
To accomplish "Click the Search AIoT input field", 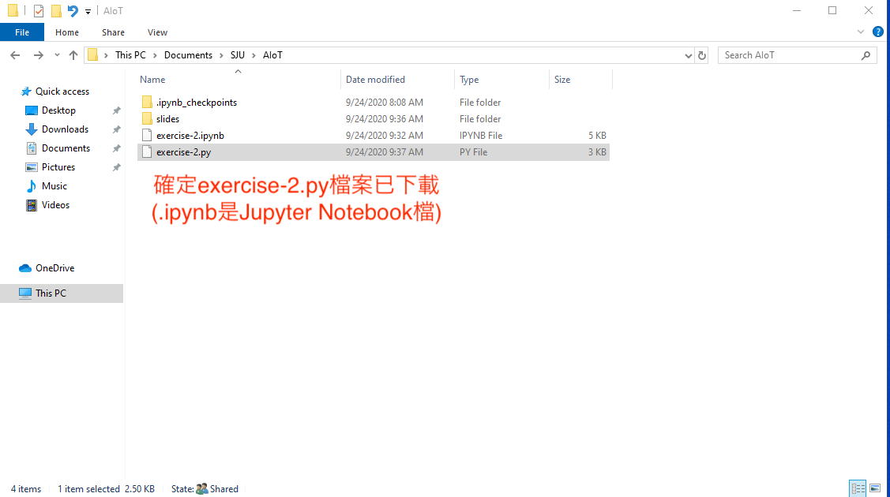I will point(790,55).
